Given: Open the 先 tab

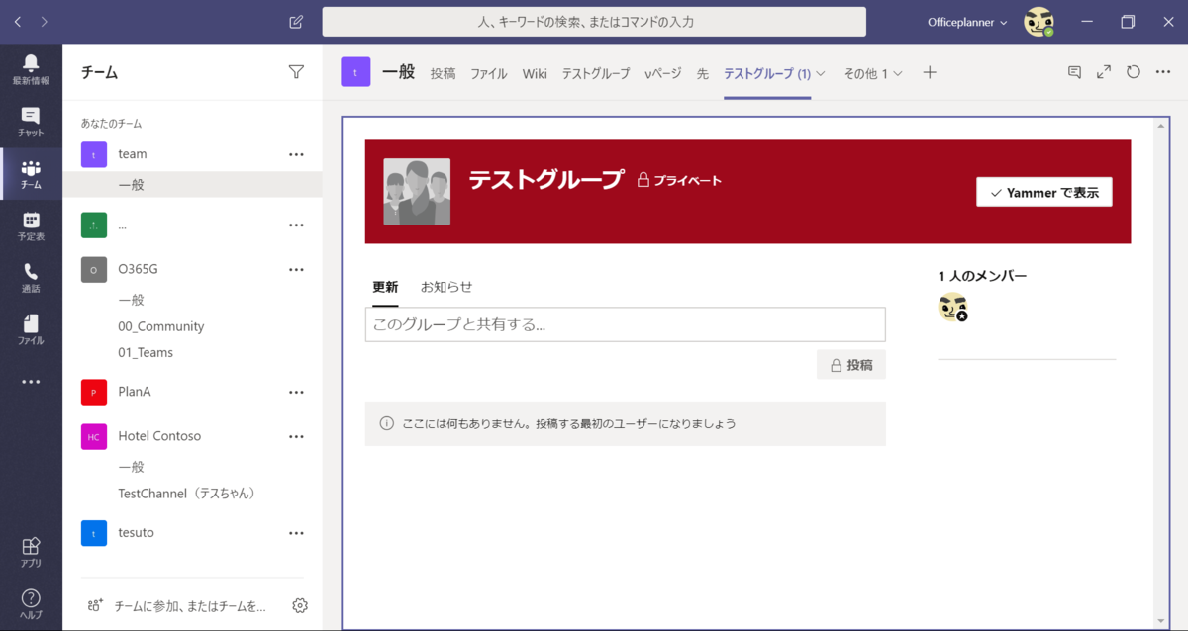Looking at the screenshot, I should (x=703, y=73).
